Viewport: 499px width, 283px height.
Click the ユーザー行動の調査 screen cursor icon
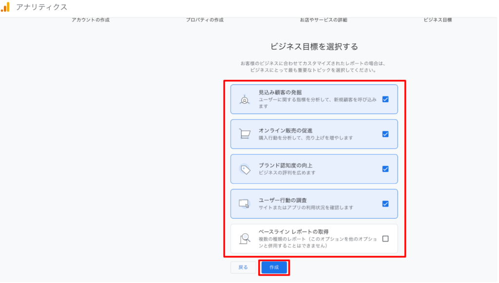coord(245,204)
